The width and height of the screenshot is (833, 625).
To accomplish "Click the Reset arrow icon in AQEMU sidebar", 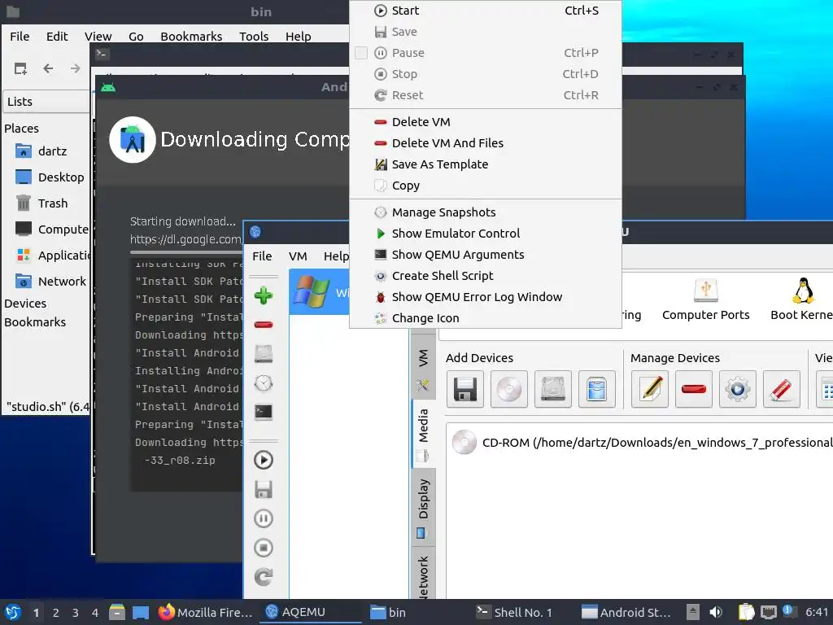I will click(264, 577).
